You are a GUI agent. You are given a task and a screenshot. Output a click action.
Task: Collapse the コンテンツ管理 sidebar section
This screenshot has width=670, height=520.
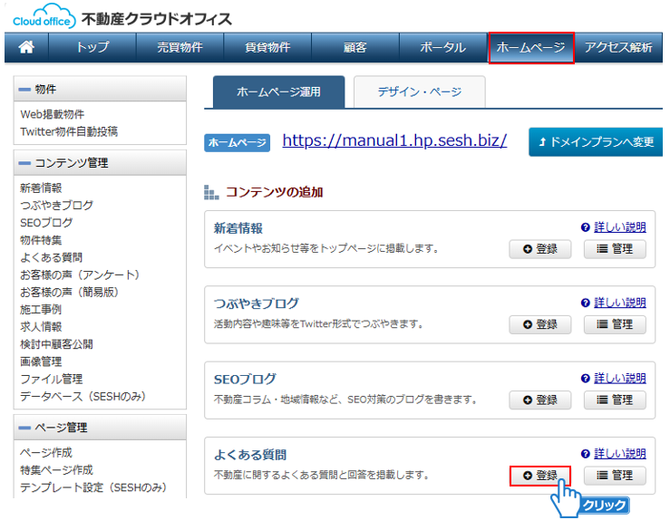(25, 164)
